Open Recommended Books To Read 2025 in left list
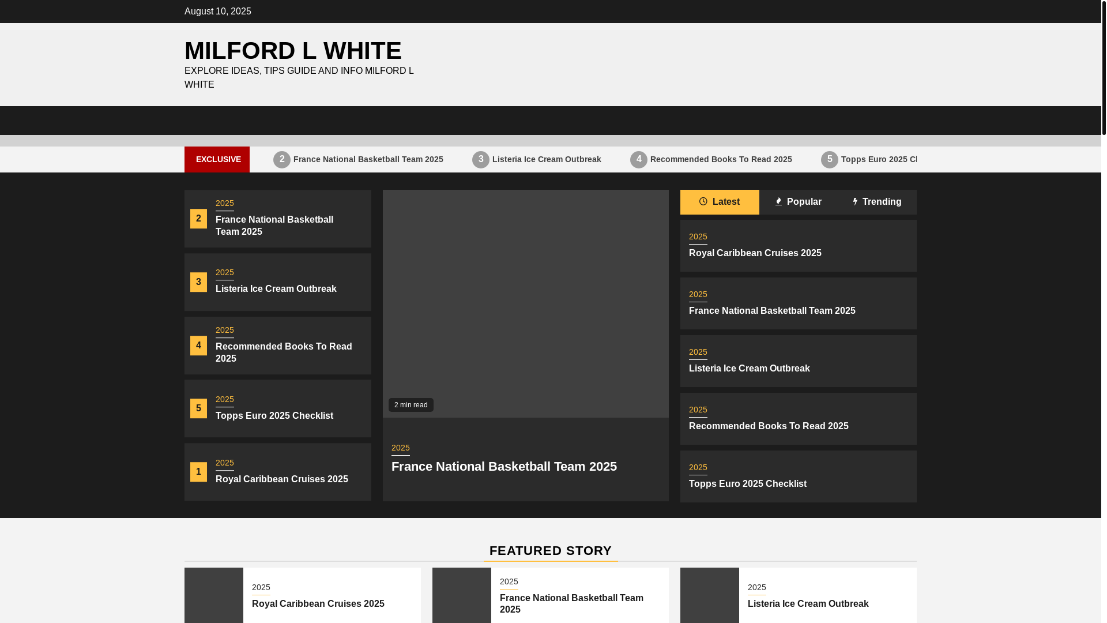 (284, 352)
